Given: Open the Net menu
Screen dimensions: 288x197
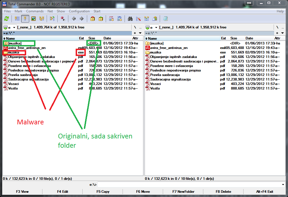Looking at the screenshot, I should pos(50,11).
